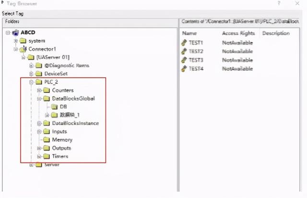The image size is (307, 198).
Task: Select the DB folder in tree
Action: pyautogui.click(x=63, y=106)
